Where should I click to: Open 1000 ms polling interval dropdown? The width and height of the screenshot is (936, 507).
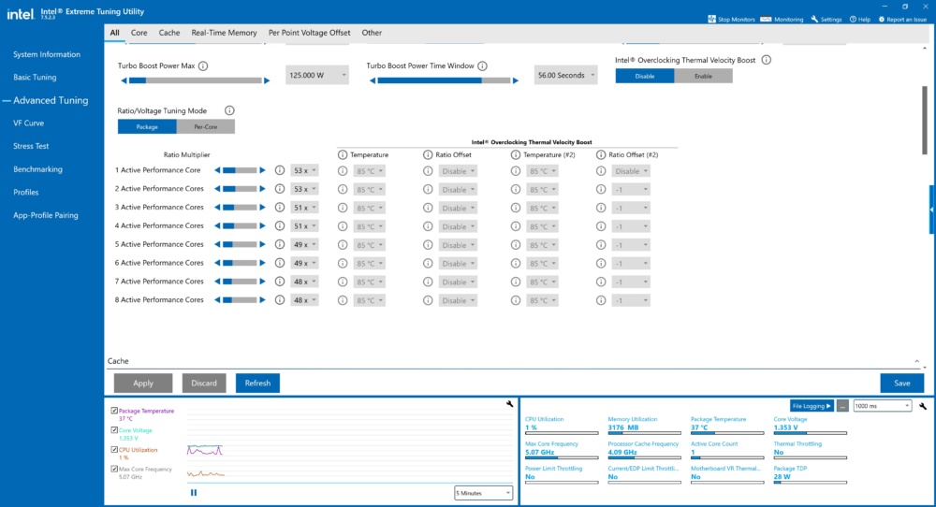pyautogui.click(x=883, y=406)
